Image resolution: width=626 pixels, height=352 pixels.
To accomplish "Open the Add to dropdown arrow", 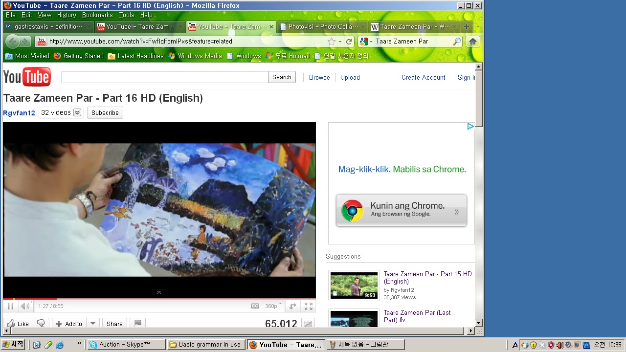I will (93, 324).
